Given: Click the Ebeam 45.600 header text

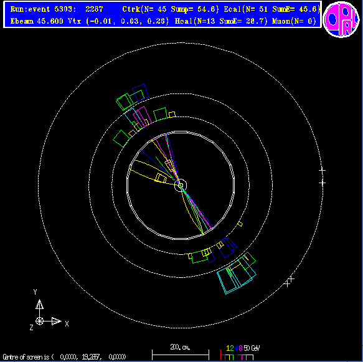Looking at the screenshot, I should (37, 21).
